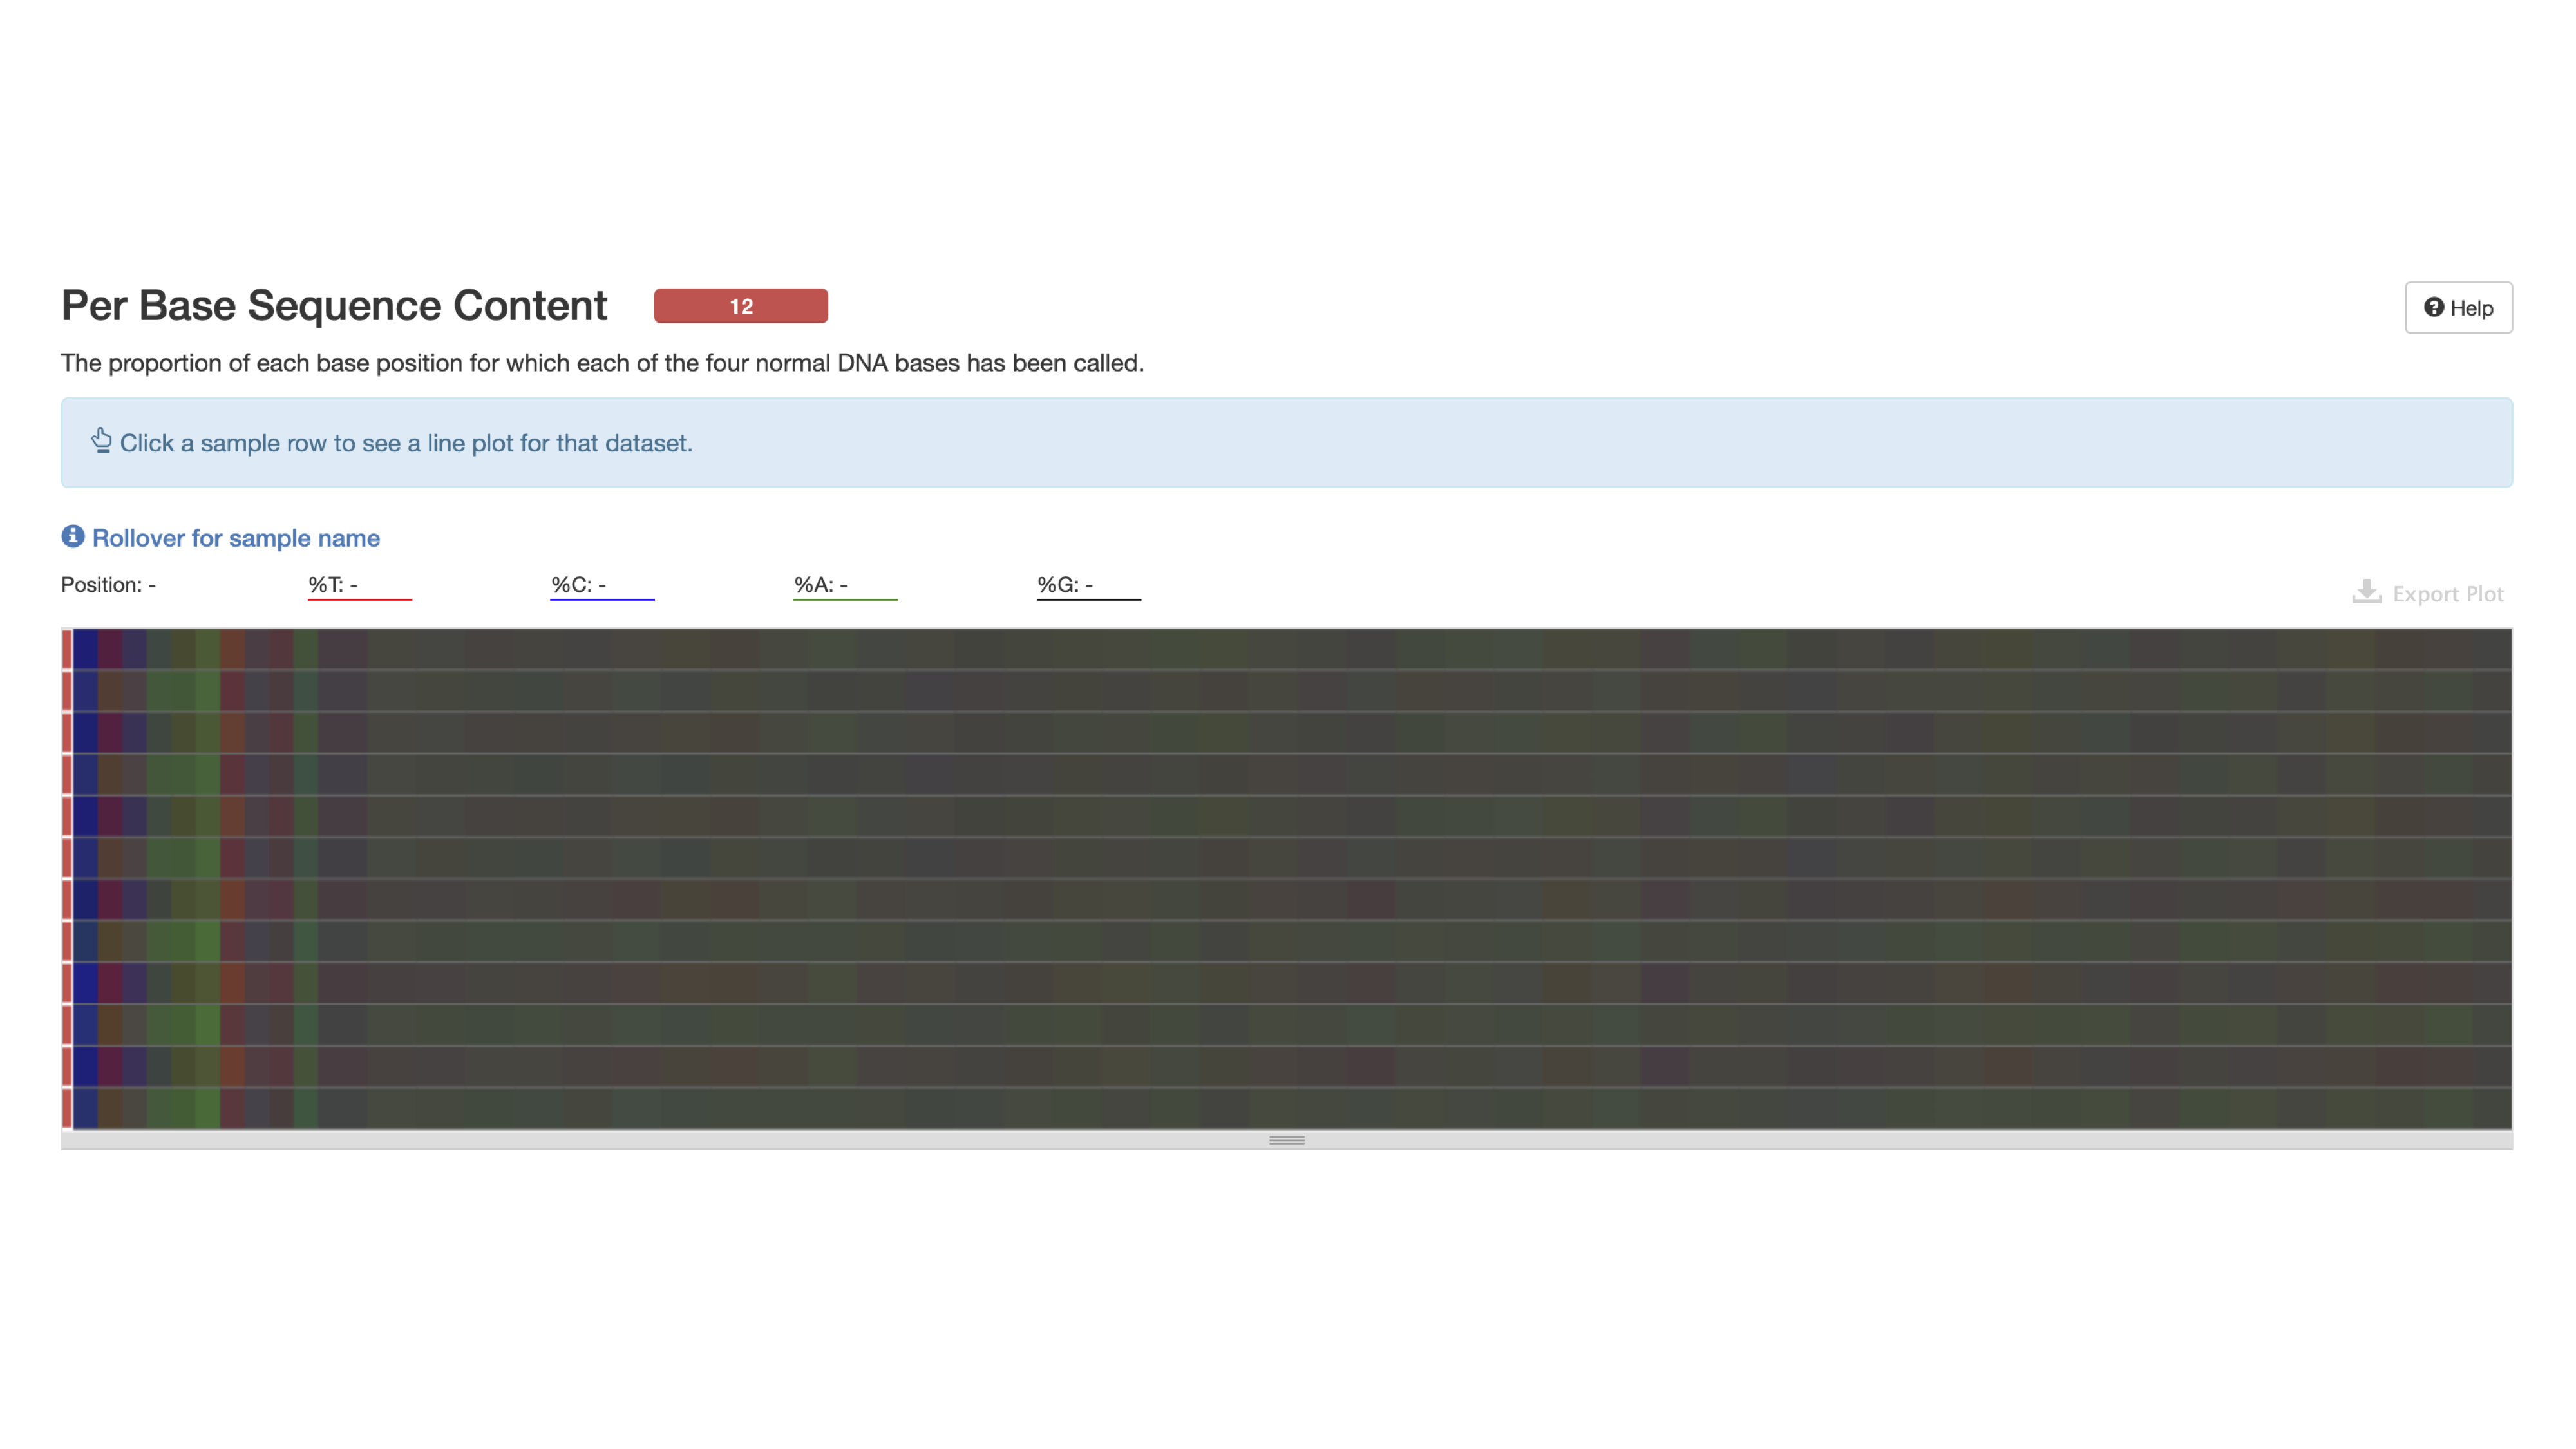Click the %C legend label with blue underline
This screenshot has width=2576, height=1449.
[578, 585]
